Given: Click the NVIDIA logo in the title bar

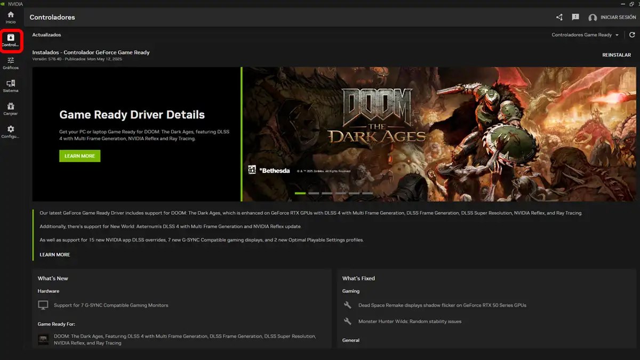Looking at the screenshot, I should (4, 4).
